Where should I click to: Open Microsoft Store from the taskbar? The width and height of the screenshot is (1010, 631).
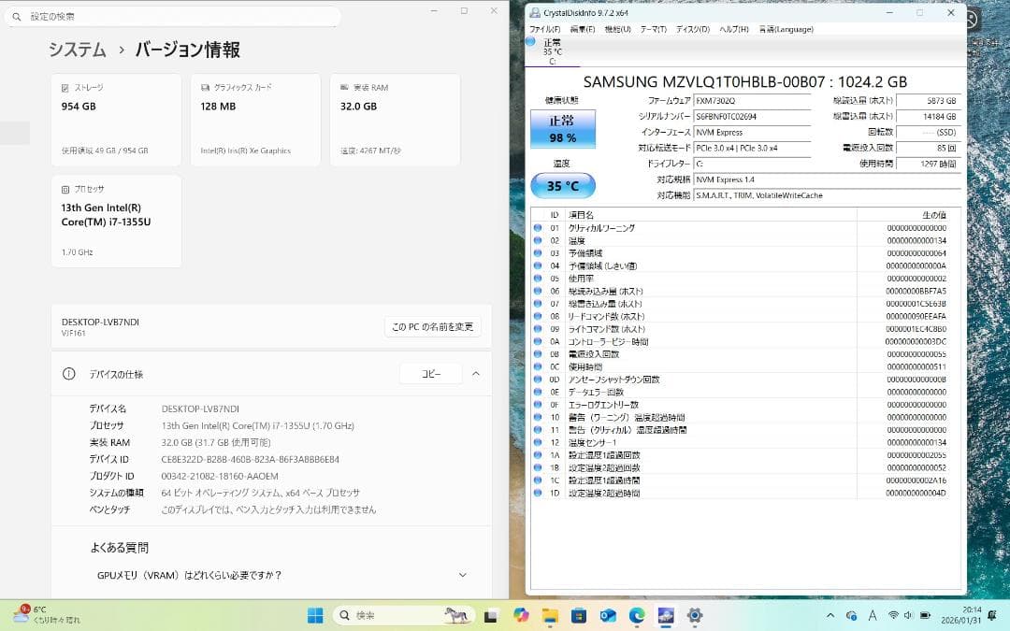point(579,615)
